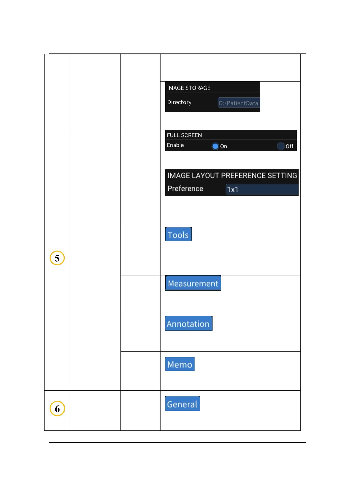This screenshot has width=356, height=503.
Task: Select the Off radio button for Full Screen
Action: [x=280, y=146]
